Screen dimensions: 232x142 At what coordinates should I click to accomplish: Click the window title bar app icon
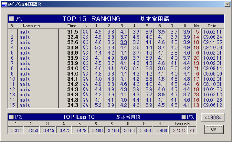[x=4, y=4]
